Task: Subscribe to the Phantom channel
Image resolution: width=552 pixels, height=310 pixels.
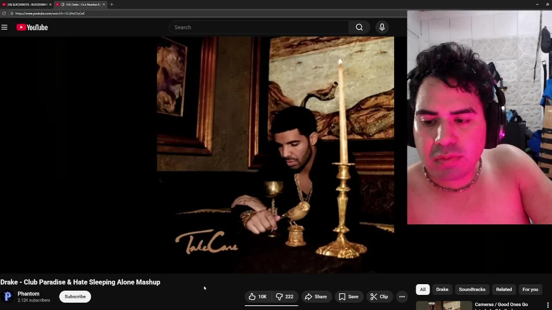Action: [x=75, y=297]
